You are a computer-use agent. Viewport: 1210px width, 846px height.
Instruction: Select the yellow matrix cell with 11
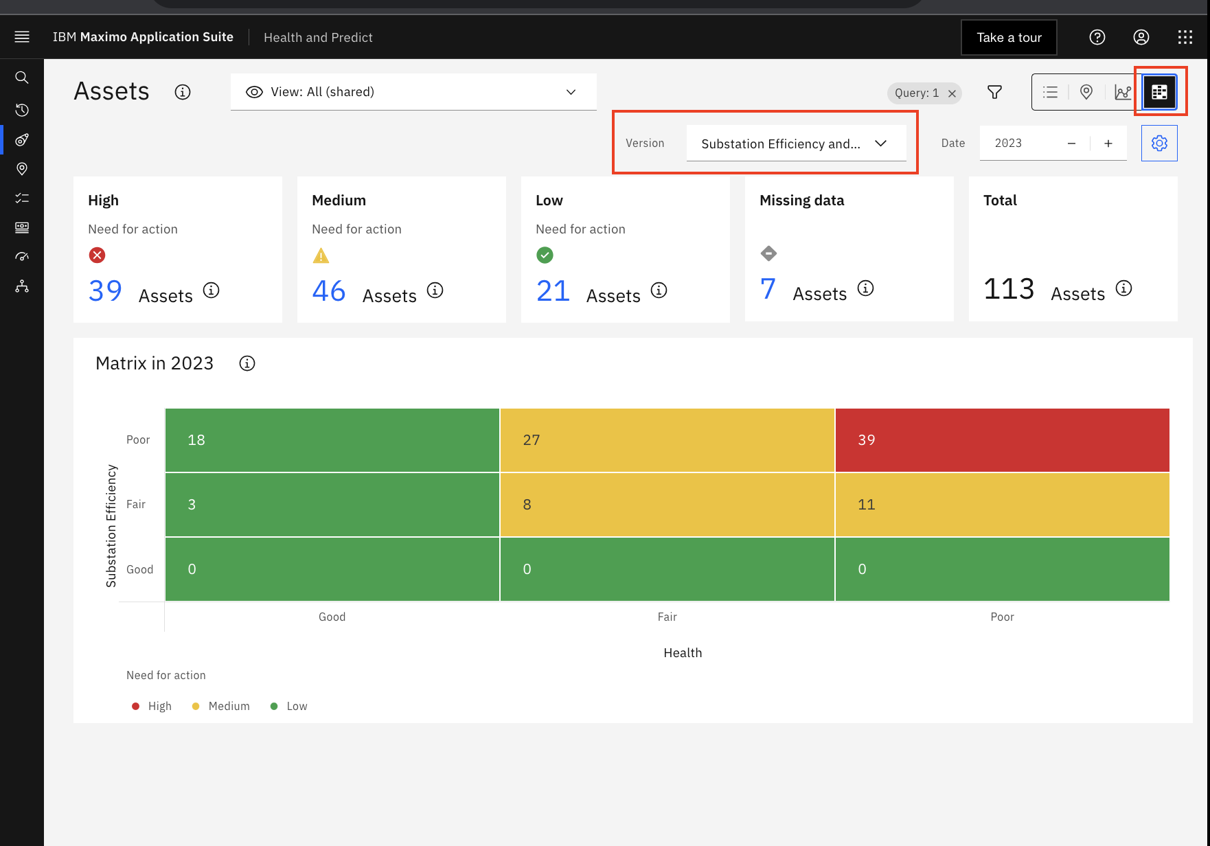pyautogui.click(x=1003, y=505)
